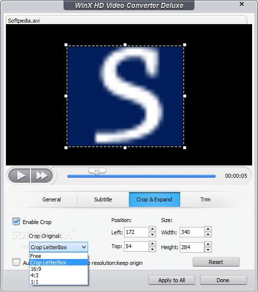This screenshot has width=258, height=292.
Task: Click the bottom-left crop handle
Action: pyautogui.click(x=66, y=148)
